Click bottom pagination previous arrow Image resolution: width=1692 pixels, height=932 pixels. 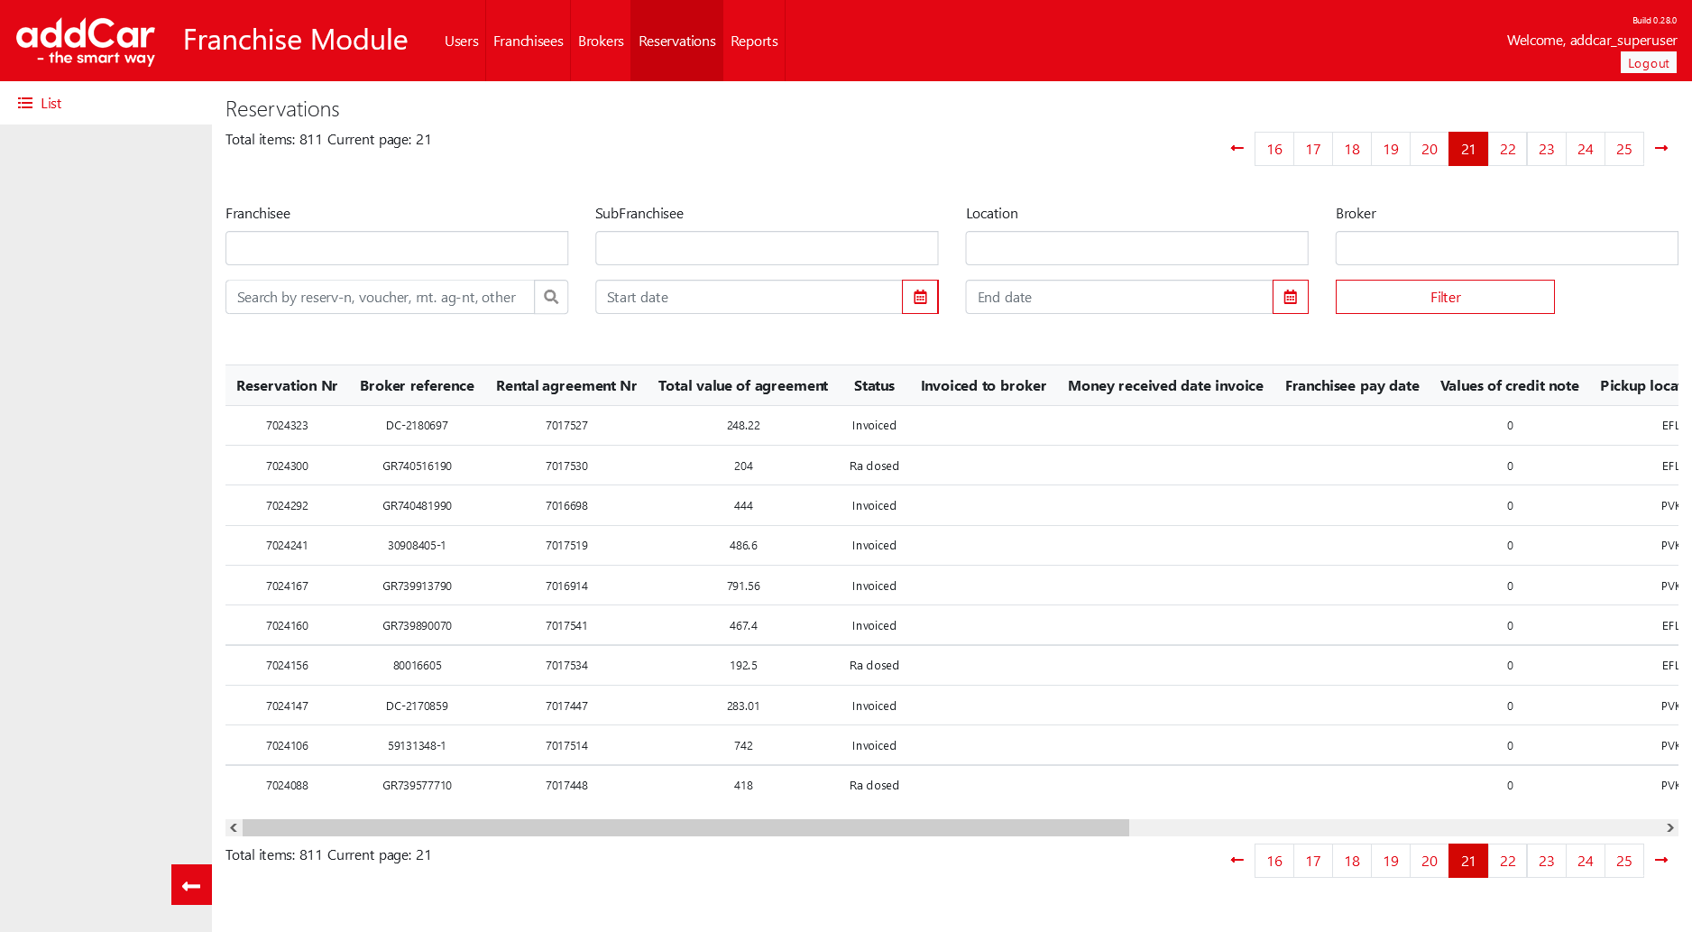(x=1237, y=861)
